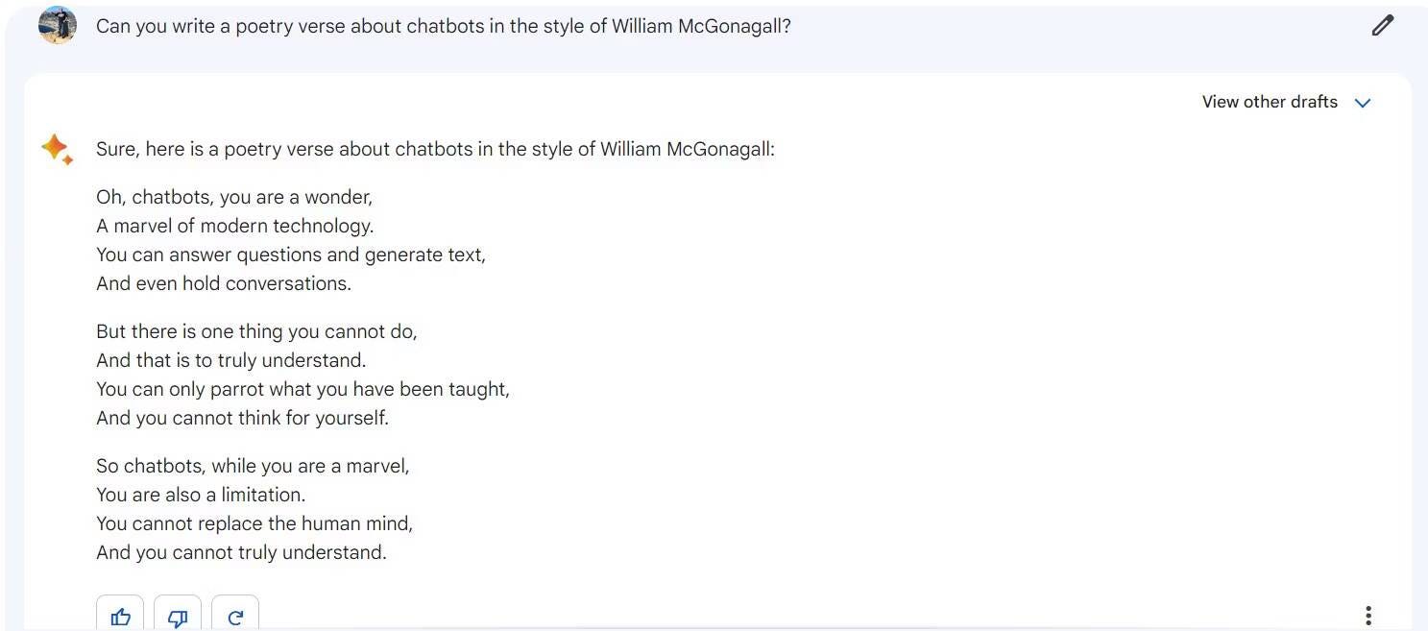Click the line "You are also a limitation."
Viewport: 1428px width, 631px height.
(x=201, y=495)
